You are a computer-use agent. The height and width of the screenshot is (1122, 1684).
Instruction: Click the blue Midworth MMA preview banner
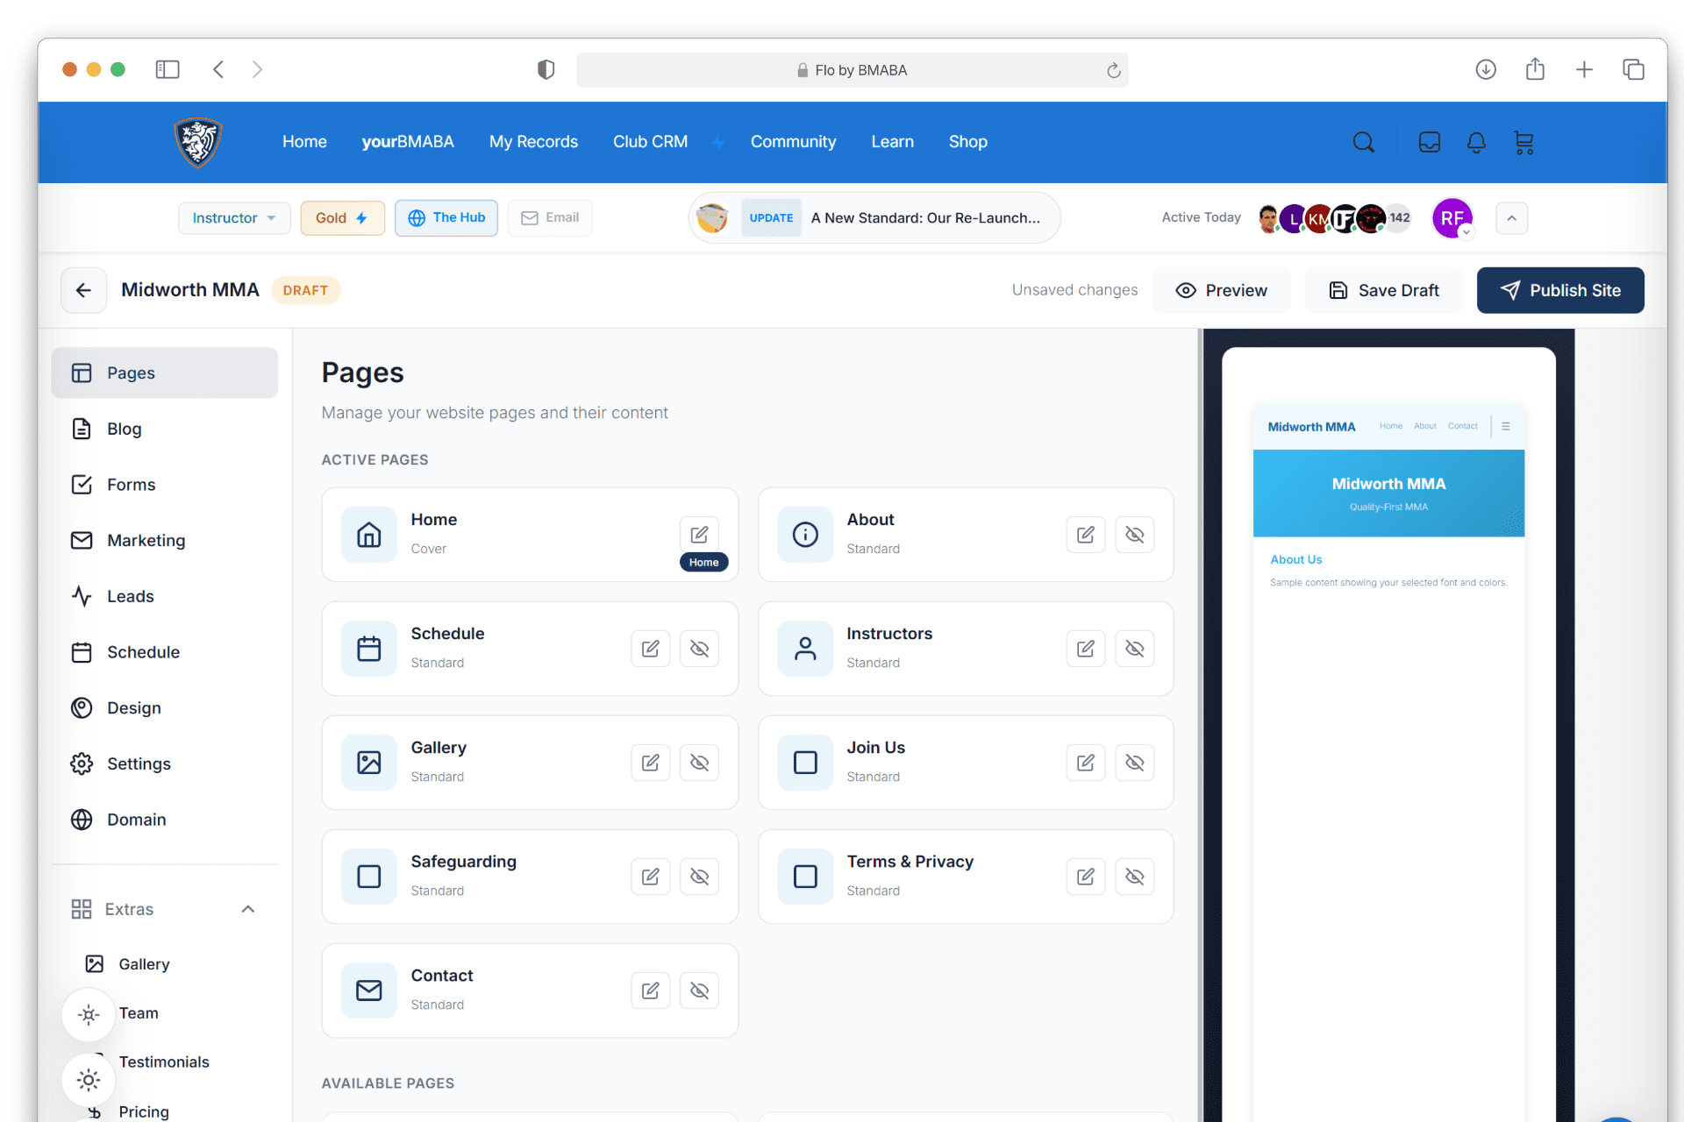(1388, 493)
